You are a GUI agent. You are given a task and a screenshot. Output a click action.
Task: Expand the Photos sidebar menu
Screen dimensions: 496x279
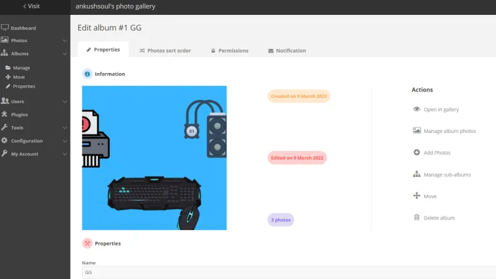64,41
